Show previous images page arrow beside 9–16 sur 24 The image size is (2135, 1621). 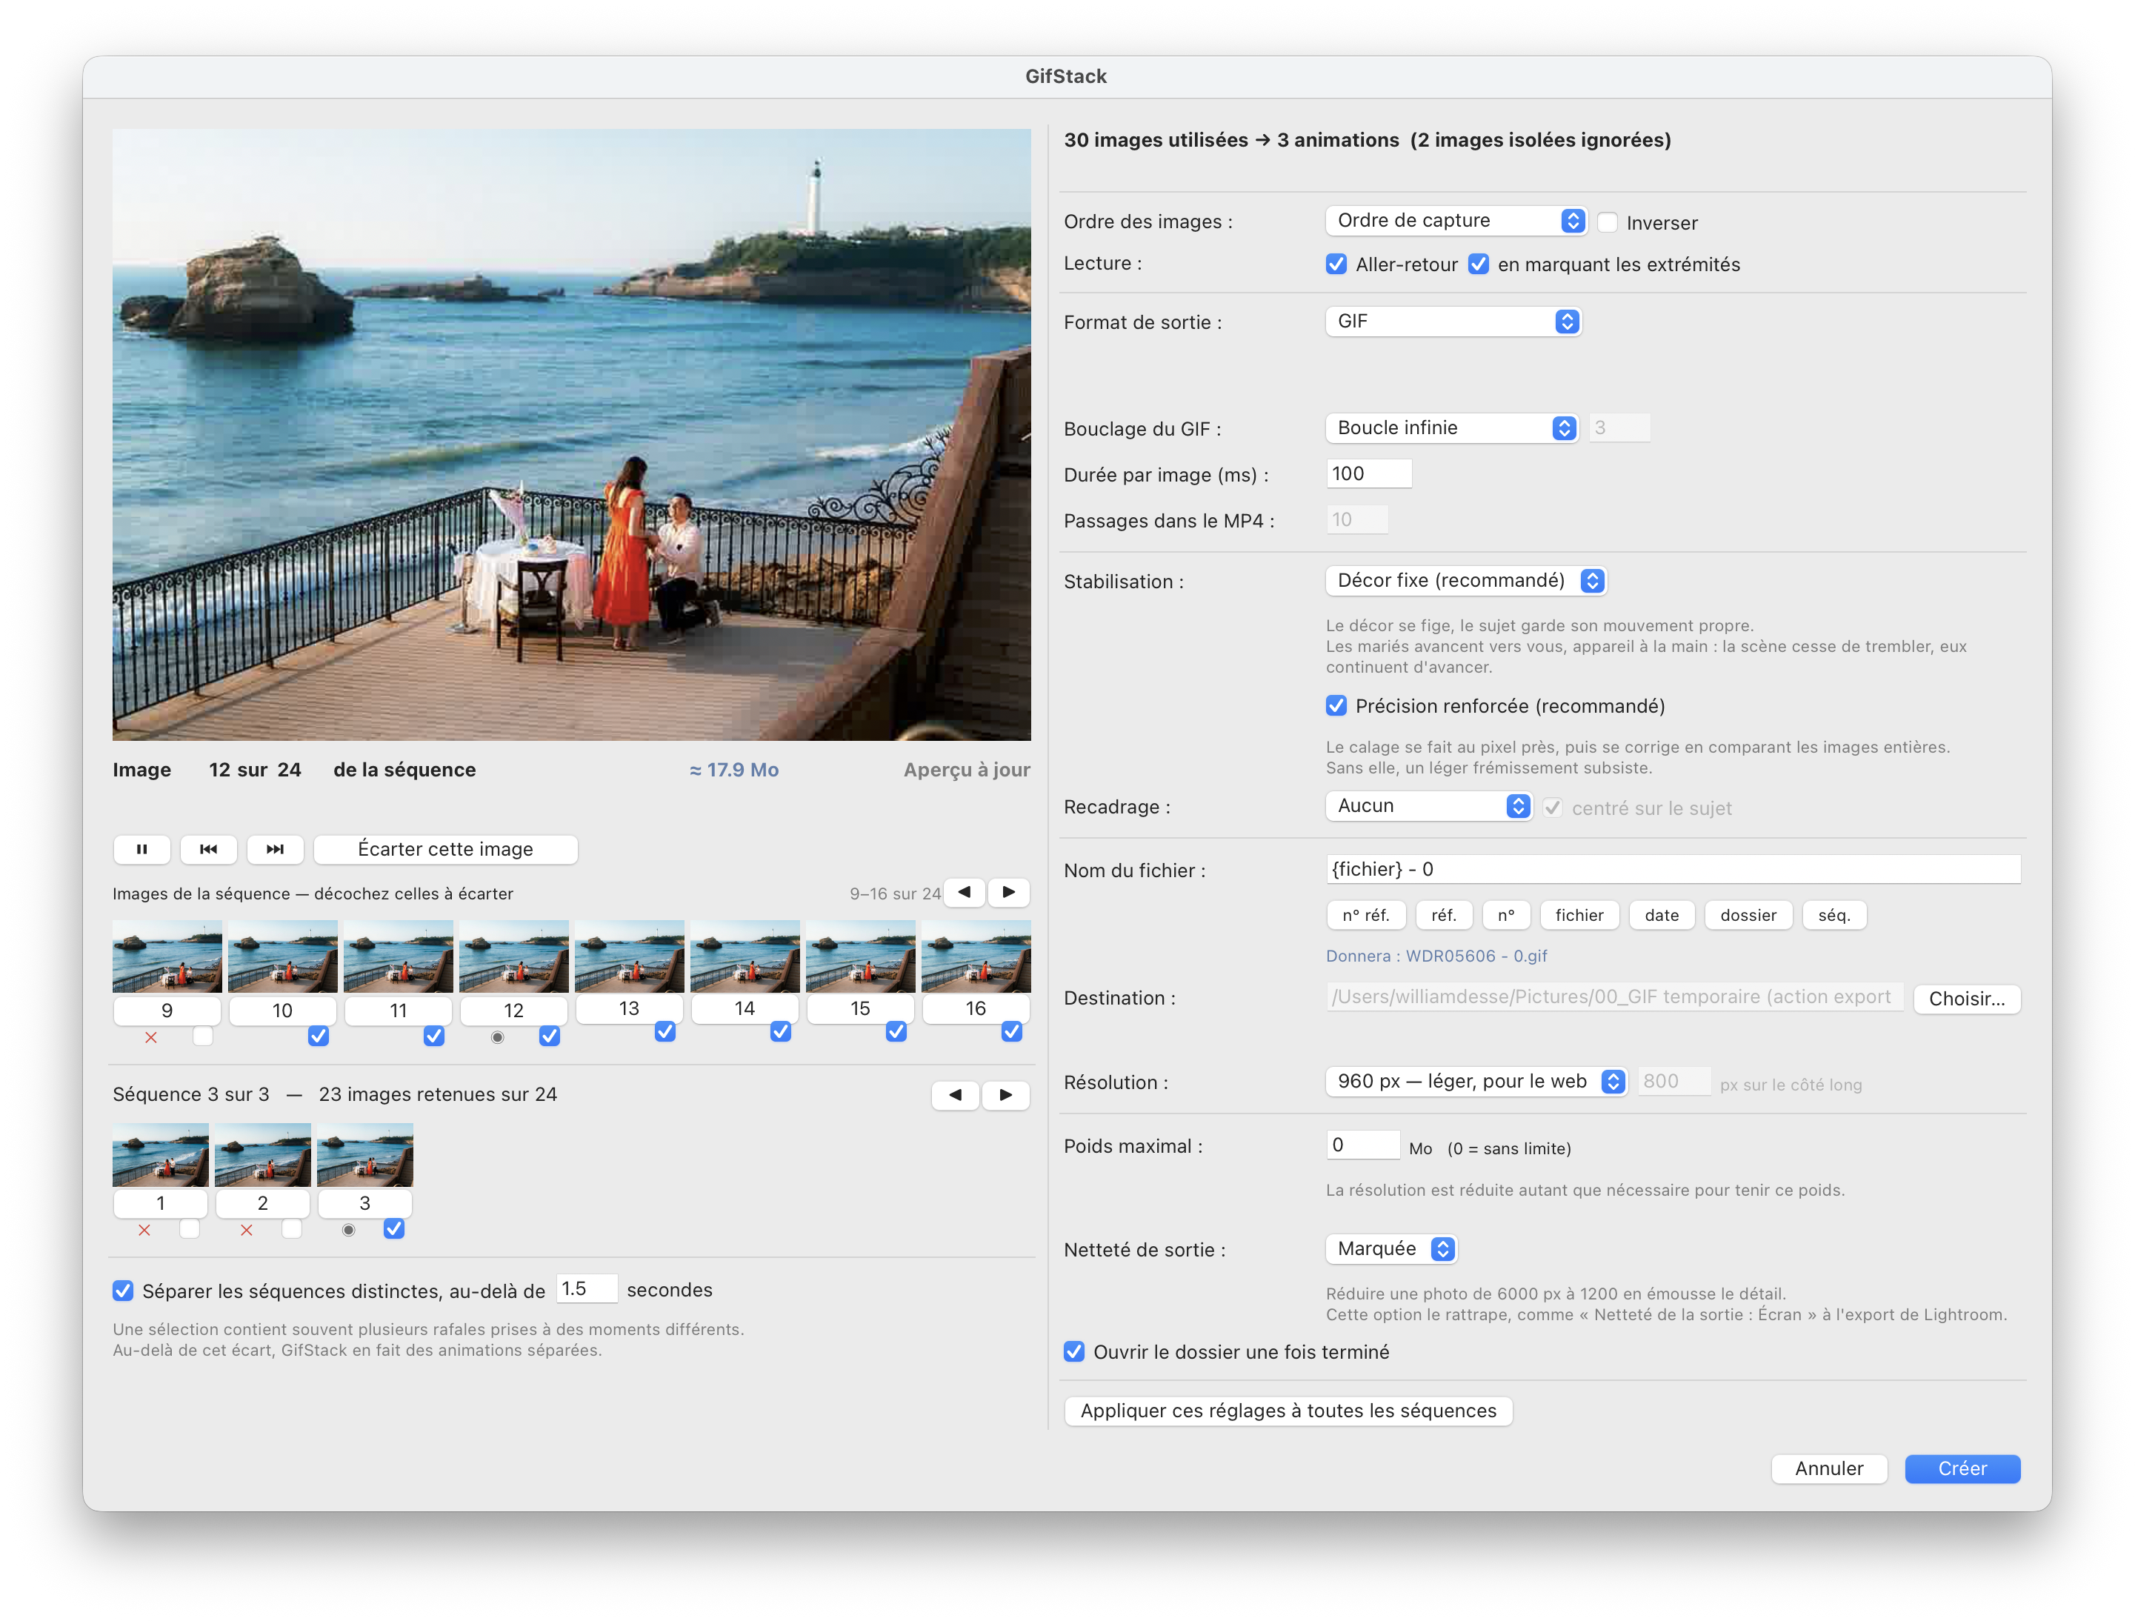965,892
